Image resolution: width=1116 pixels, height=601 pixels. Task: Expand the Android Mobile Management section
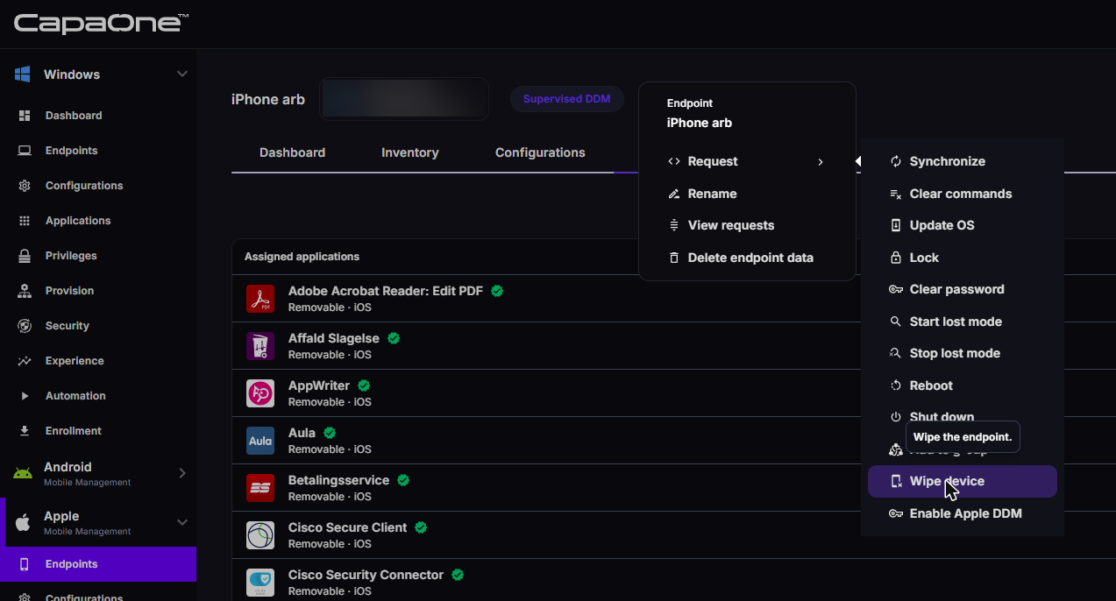(x=182, y=473)
